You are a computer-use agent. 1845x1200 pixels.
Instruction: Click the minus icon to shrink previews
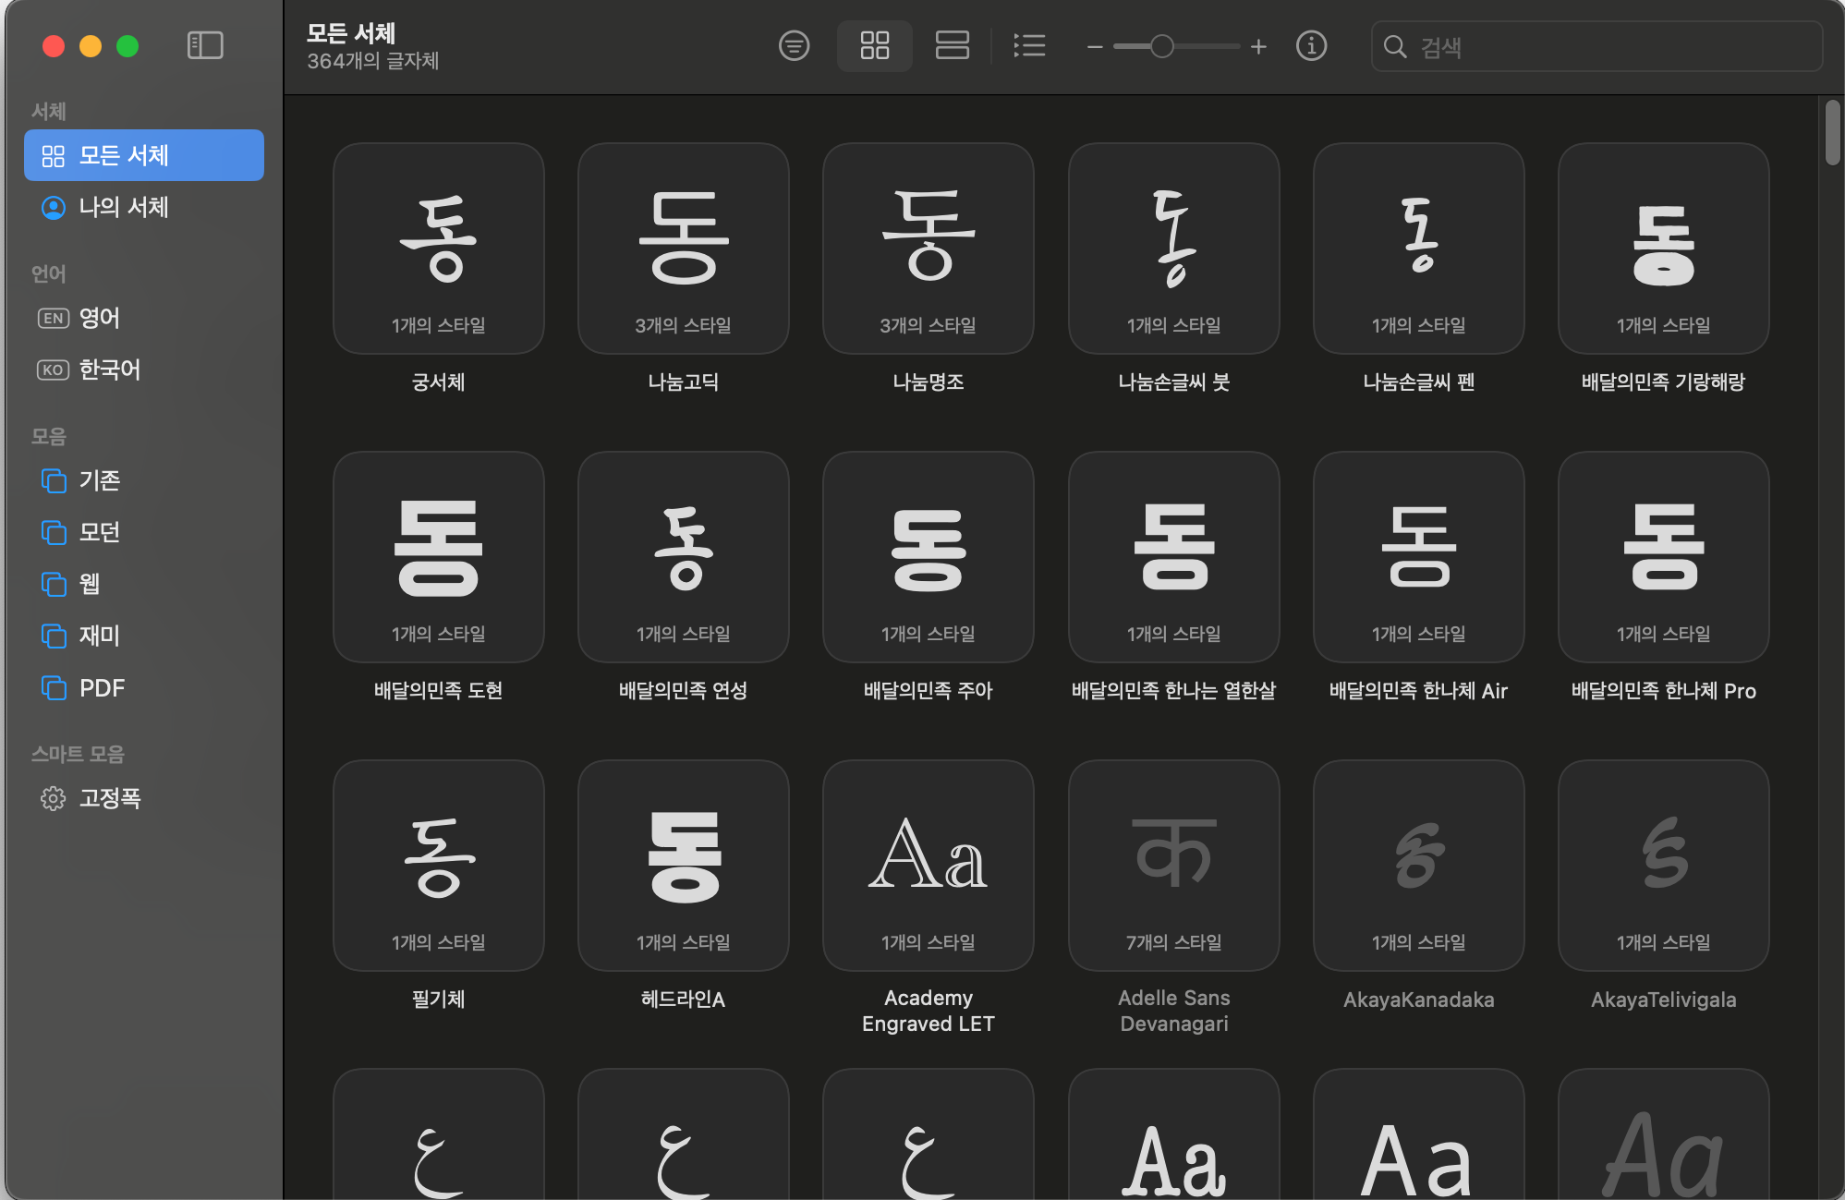[1095, 47]
